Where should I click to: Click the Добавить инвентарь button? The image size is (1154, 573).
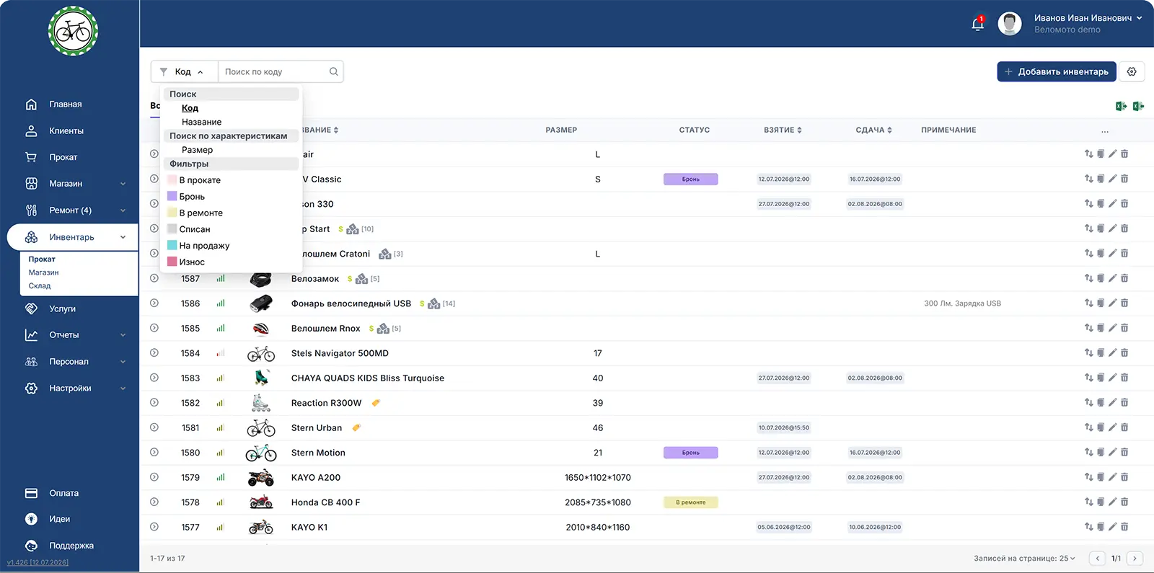click(1057, 71)
